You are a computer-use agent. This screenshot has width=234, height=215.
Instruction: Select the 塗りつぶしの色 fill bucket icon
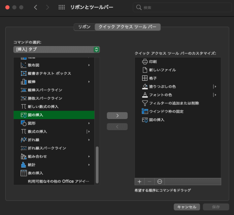[145, 86]
